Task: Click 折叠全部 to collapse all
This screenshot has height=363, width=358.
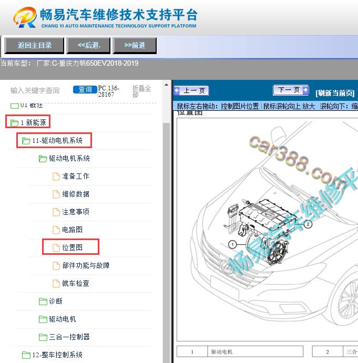Action: pyautogui.click(x=141, y=91)
